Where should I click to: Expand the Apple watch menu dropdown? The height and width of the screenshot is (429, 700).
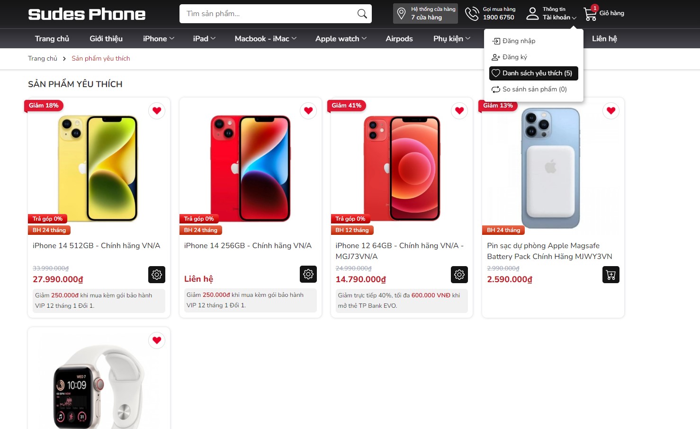click(x=341, y=39)
